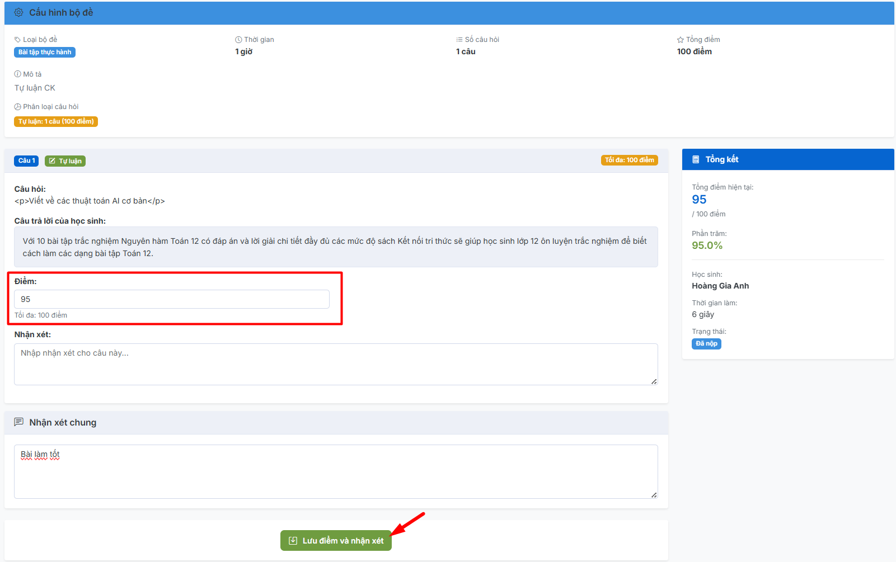Click the Tối đa: 100 điểm orange badge
The width and height of the screenshot is (896, 562).
[629, 160]
